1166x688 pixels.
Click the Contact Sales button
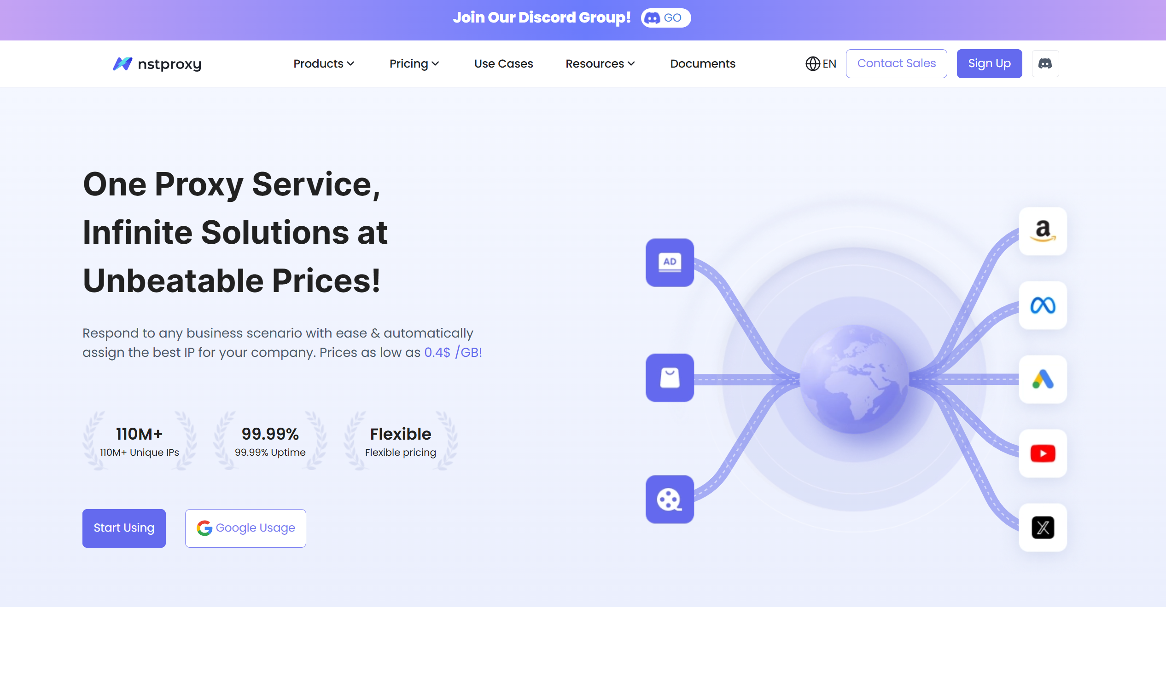[896, 63]
